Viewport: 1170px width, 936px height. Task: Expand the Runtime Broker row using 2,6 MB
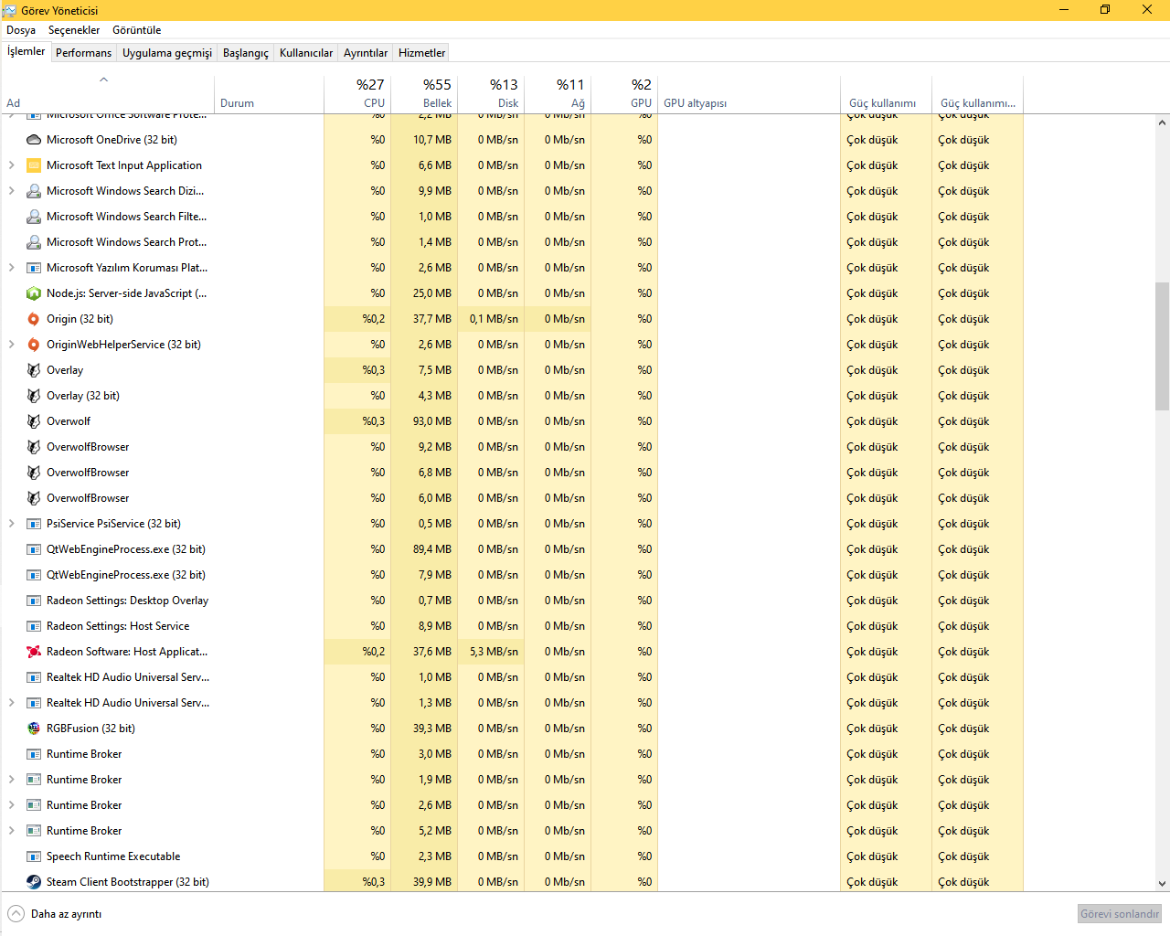point(11,805)
